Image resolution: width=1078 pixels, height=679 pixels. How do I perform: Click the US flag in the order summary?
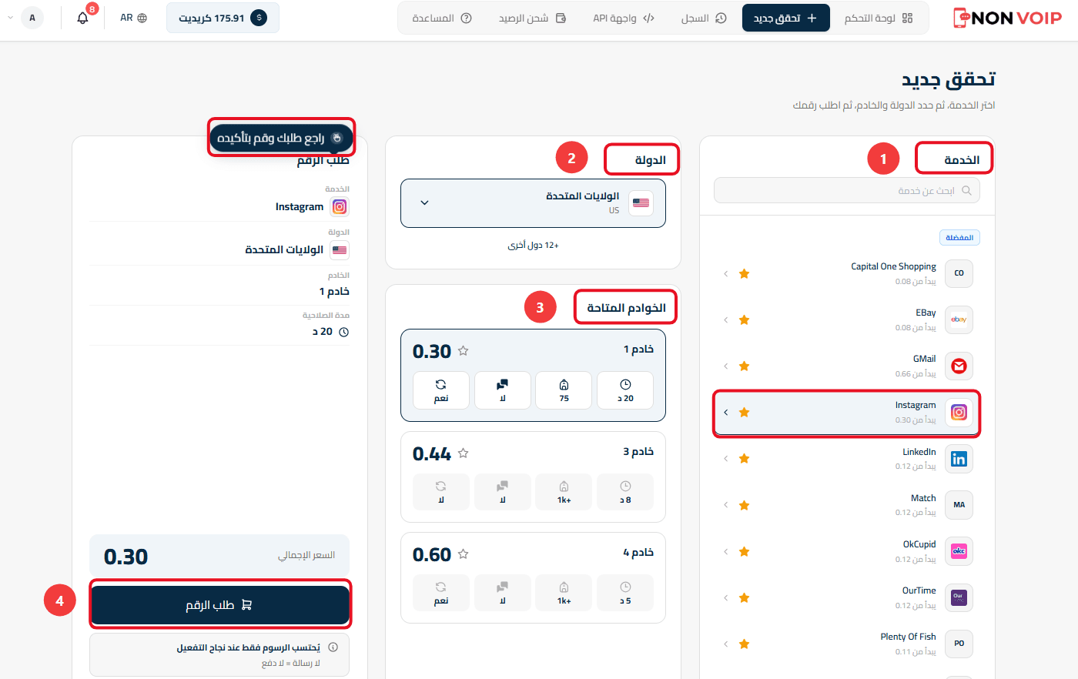[340, 250]
